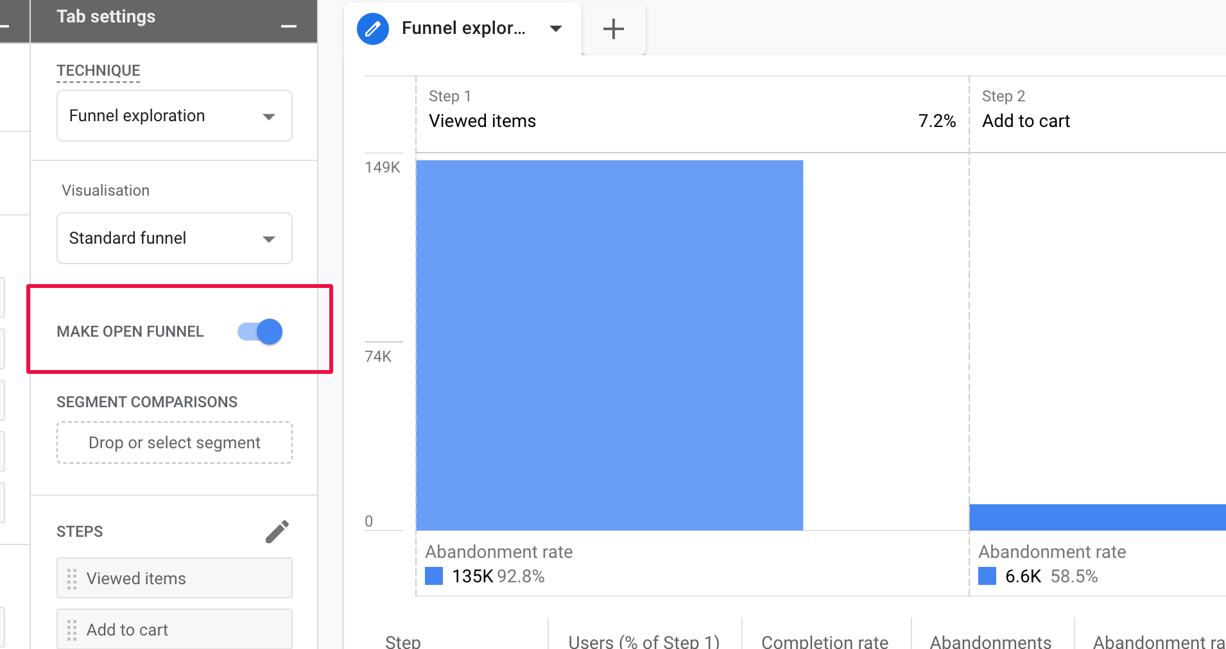Click the Viewed items step entry
Viewport: 1226px width, 649px height.
coord(173,578)
